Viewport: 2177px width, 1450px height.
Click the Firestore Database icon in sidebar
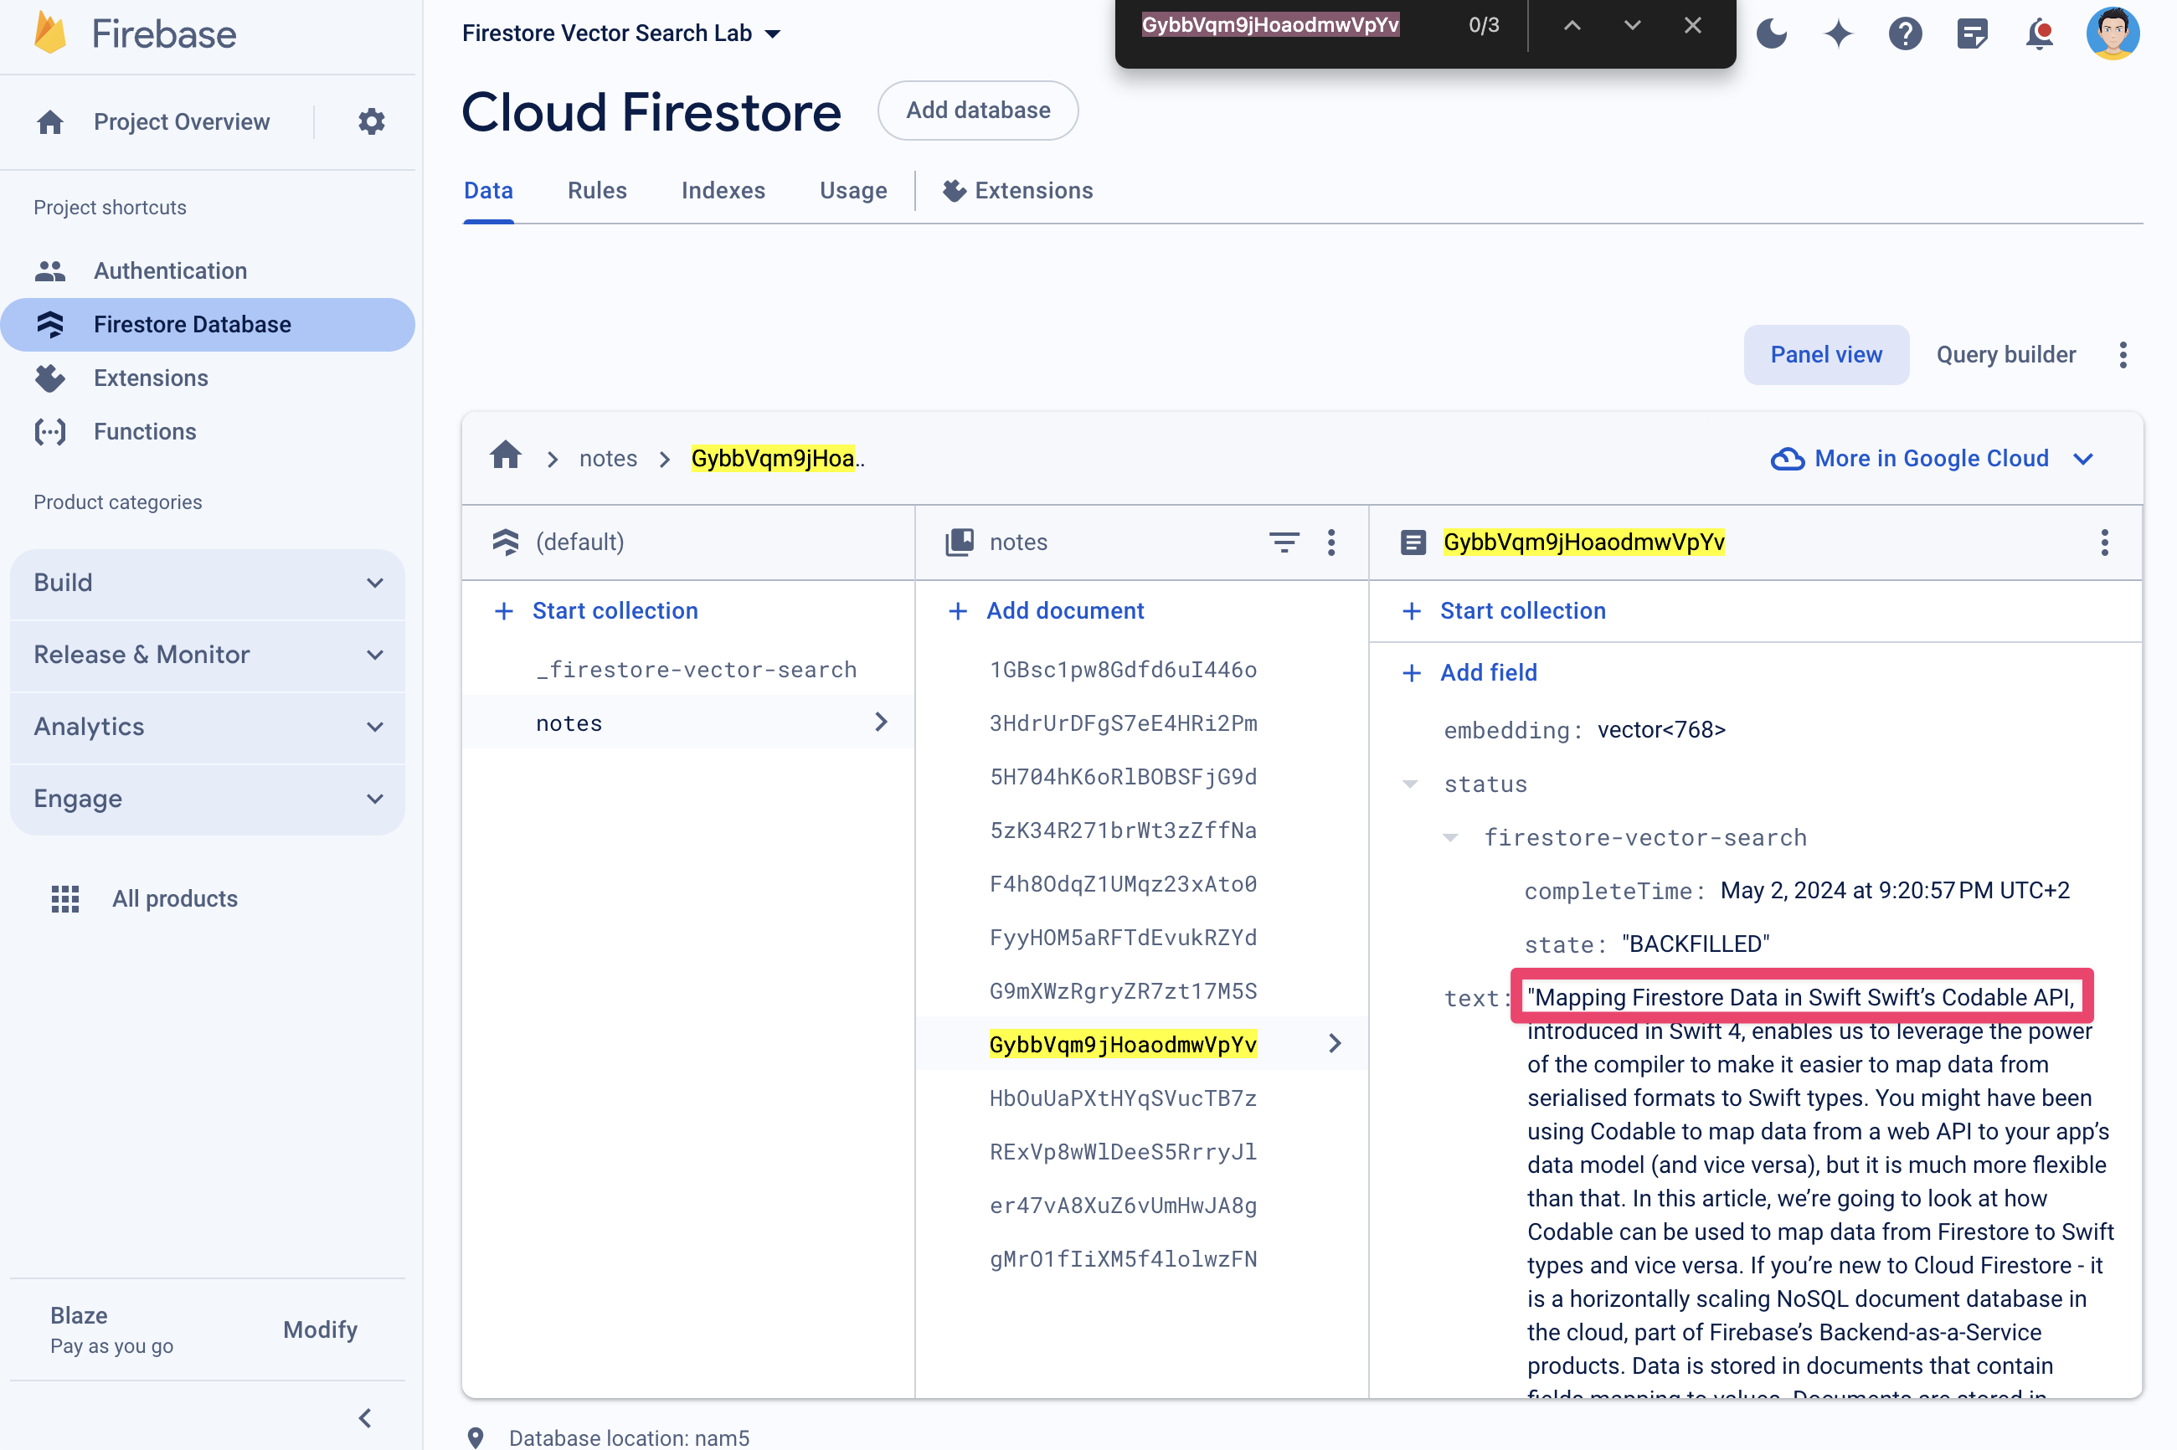[50, 324]
